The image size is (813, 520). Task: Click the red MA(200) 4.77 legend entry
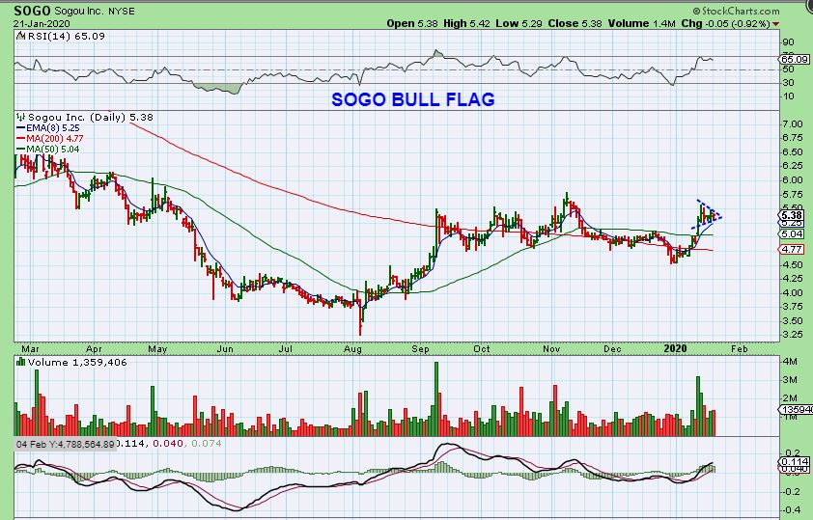[x=50, y=138]
